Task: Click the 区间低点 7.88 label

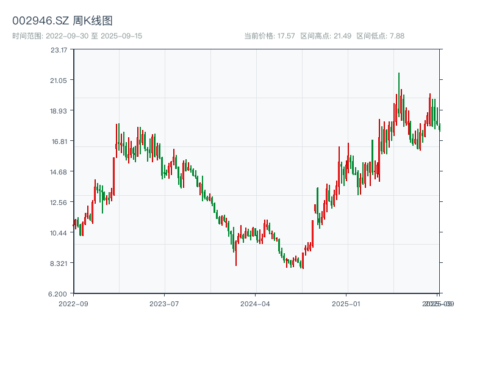Action: 380,36
